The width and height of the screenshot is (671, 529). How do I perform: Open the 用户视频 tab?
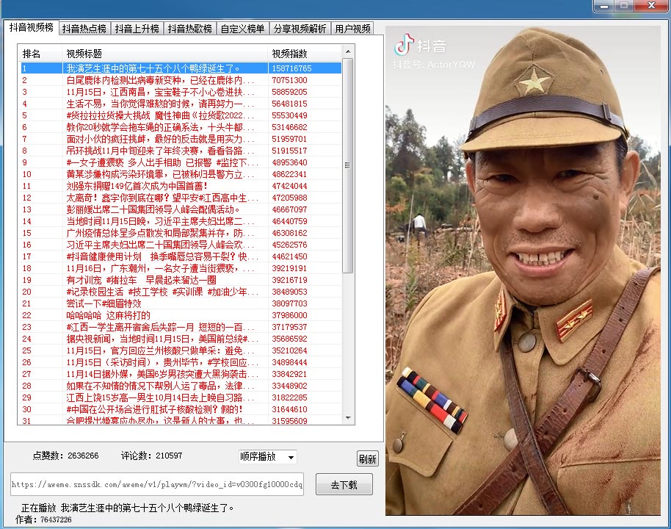352,29
